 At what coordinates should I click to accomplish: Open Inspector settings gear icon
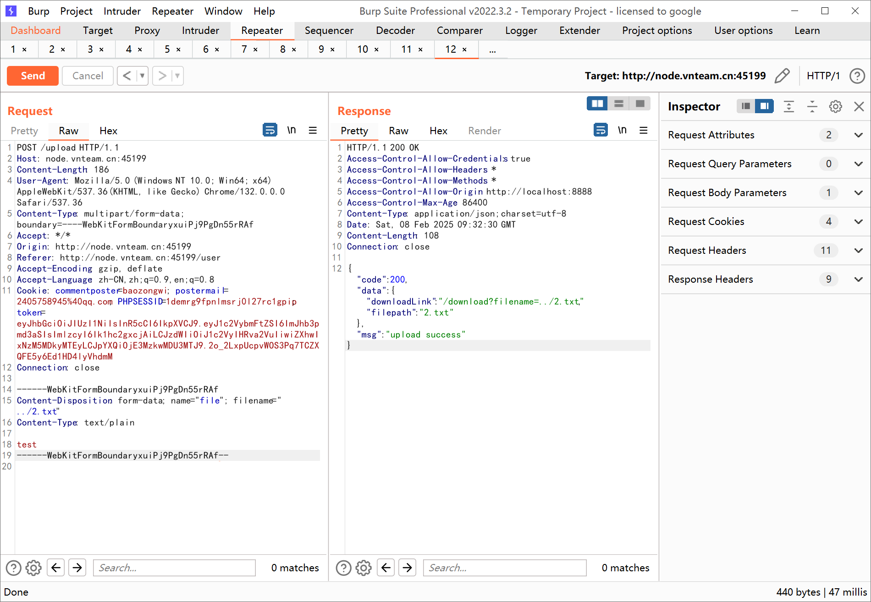835,107
